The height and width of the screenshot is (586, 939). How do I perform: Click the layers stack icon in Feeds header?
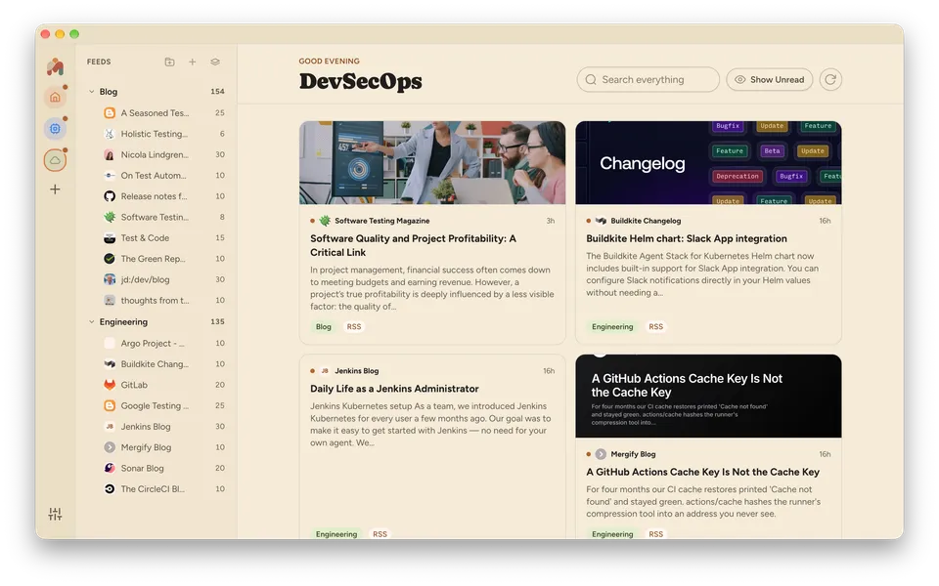(215, 62)
